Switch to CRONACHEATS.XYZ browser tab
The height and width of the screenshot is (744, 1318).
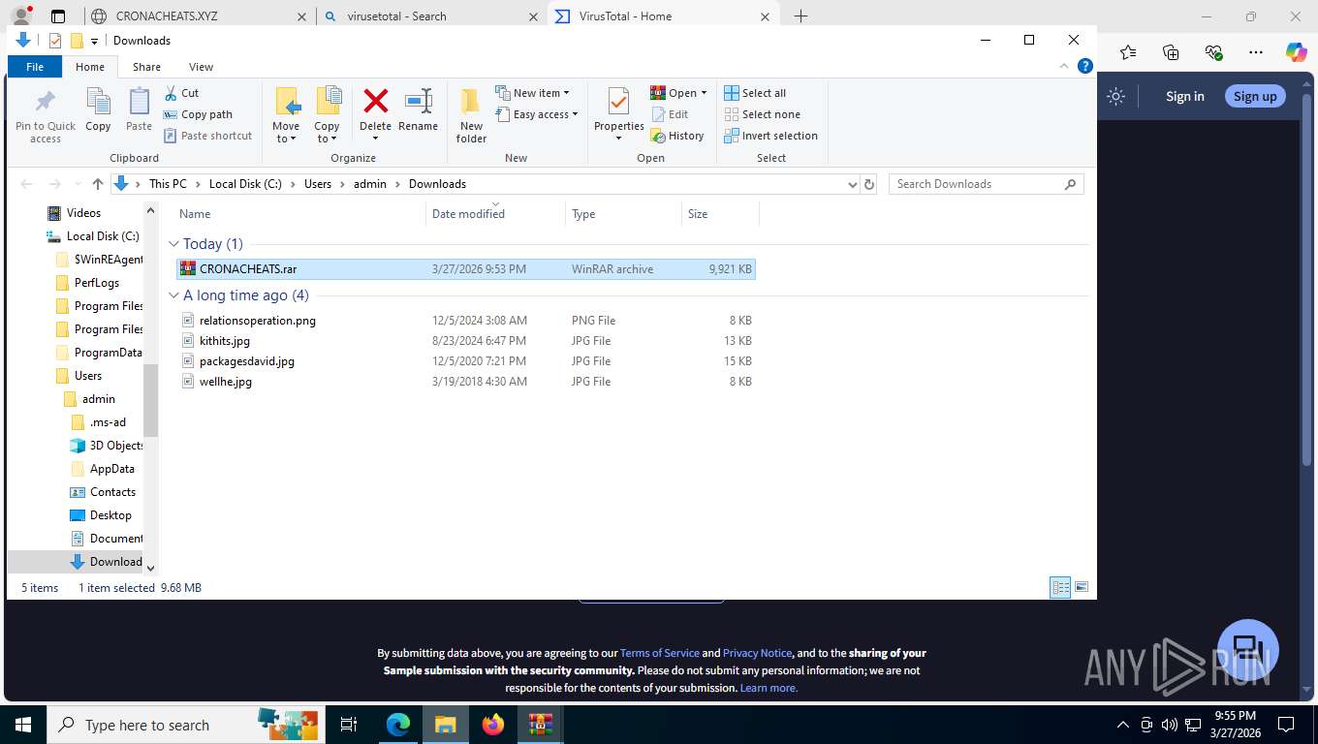[201, 16]
